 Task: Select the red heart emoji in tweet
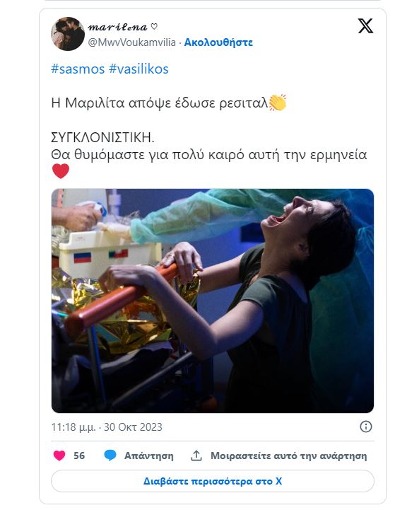tap(61, 171)
